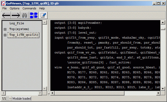This screenshot has width=167, height=102.
Task: Click 'qcif_from_wr_en' output name
Action: [x=82, y=53]
